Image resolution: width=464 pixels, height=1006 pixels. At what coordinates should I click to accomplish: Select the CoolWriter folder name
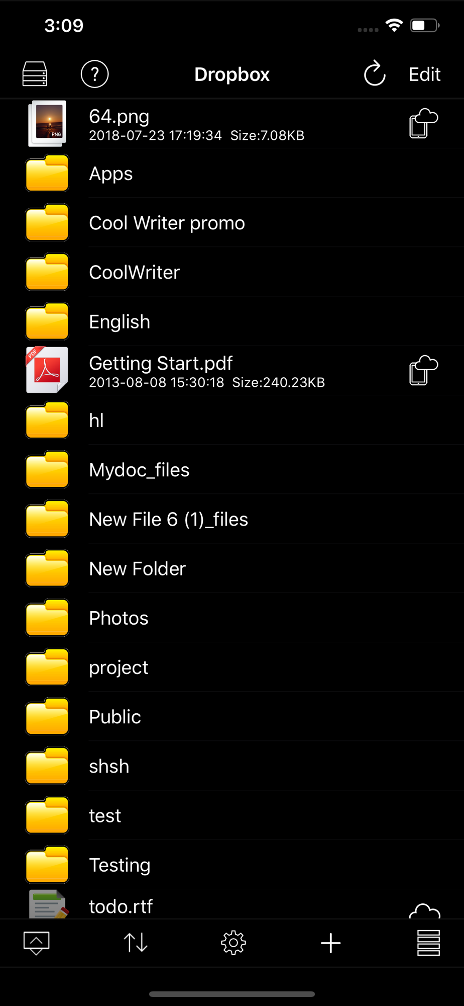pos(134,272)
